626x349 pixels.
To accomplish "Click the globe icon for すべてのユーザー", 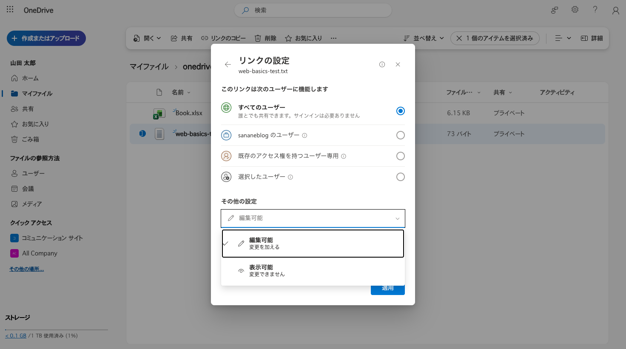I will [226, 108].
